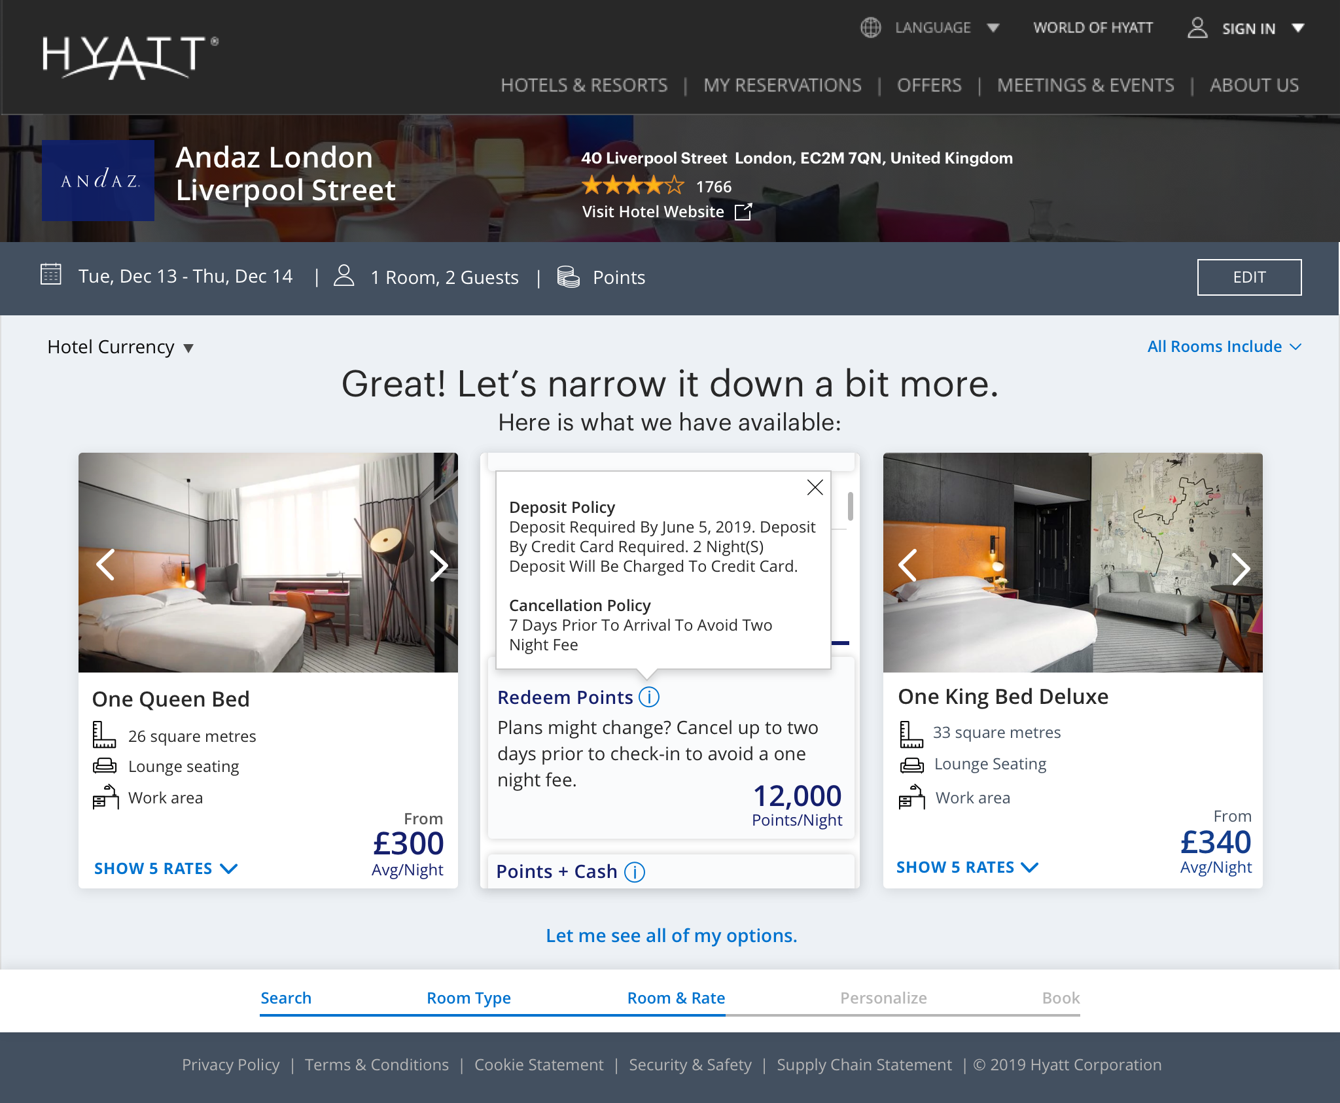
Task: Click the Redeem Points info icon
Action: pos(649,697)
